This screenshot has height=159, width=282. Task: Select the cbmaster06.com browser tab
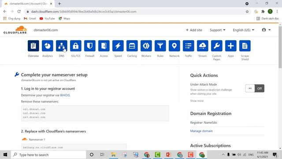pyautogui.click(x=28, y=4)
